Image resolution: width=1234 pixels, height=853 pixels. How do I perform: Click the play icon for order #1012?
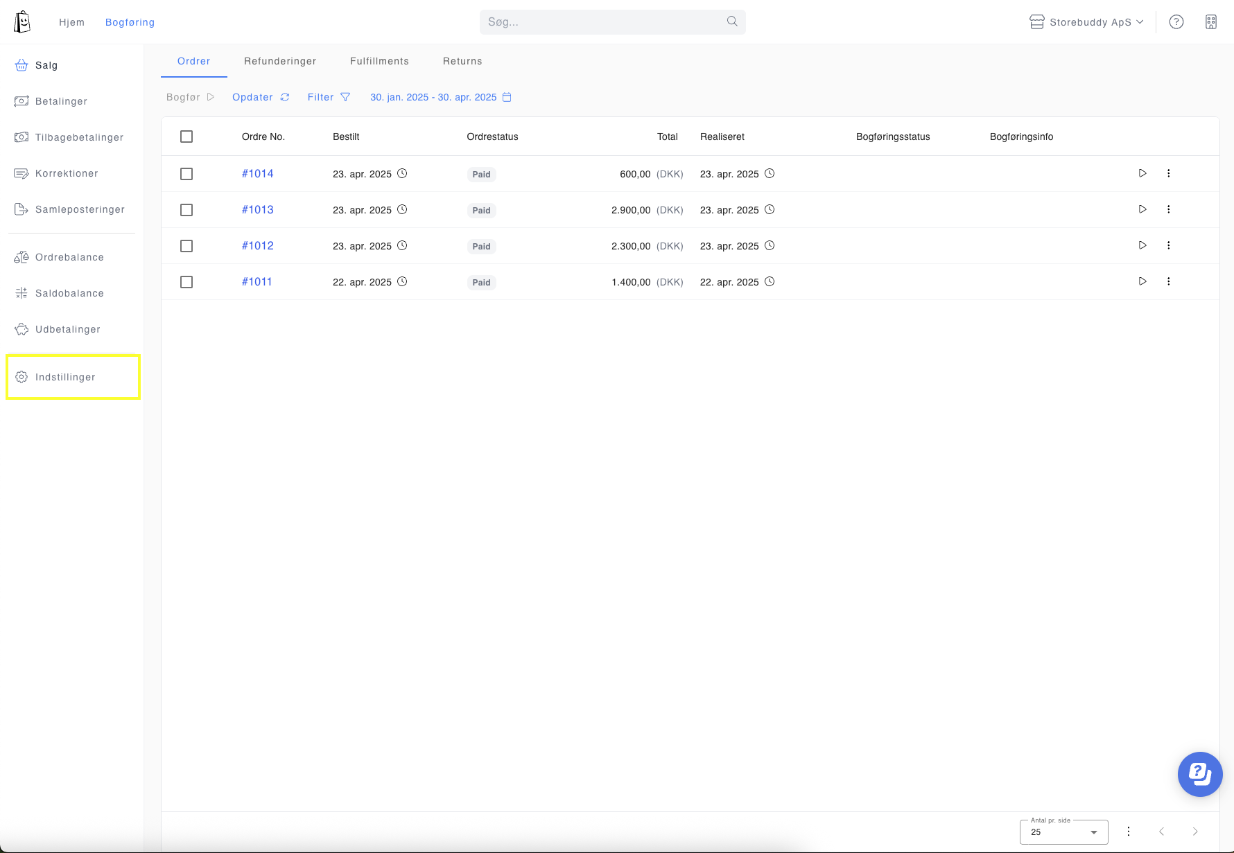tap(1142, 245)
